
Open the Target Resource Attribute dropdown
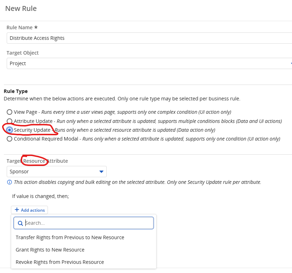(x=57, y=172)
